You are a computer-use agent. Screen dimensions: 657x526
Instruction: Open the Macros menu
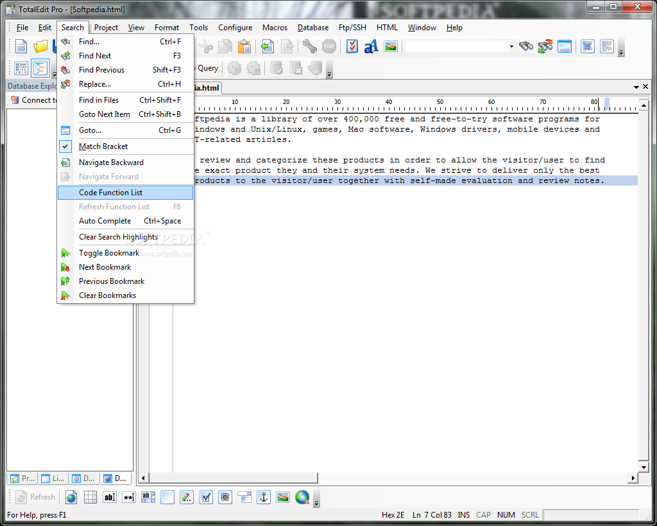click(x=275, y=28)
